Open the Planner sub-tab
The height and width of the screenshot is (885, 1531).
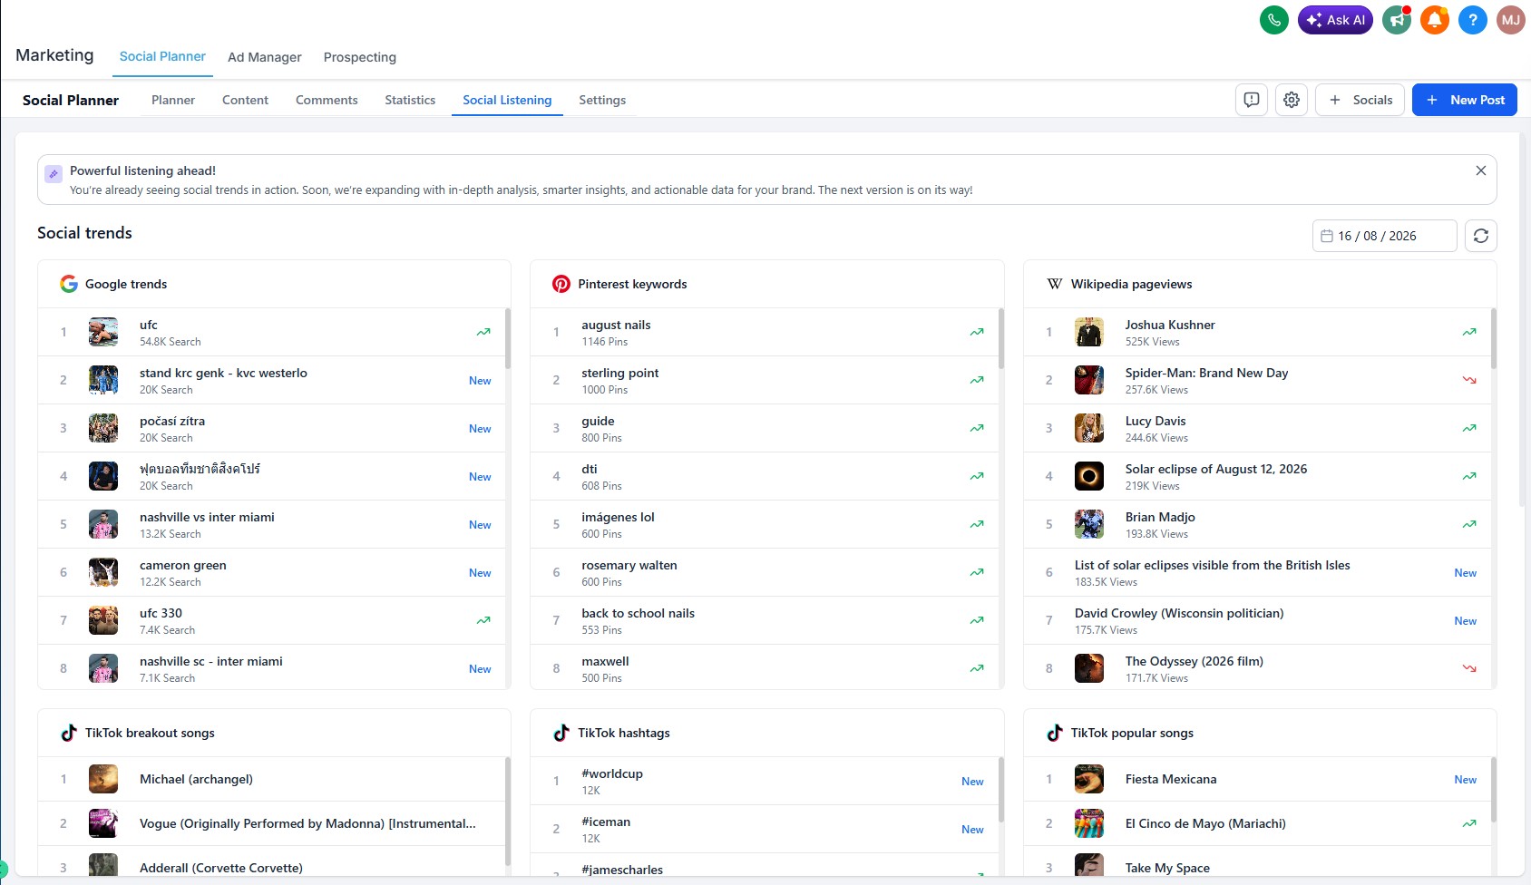click(x=173, y=100)
